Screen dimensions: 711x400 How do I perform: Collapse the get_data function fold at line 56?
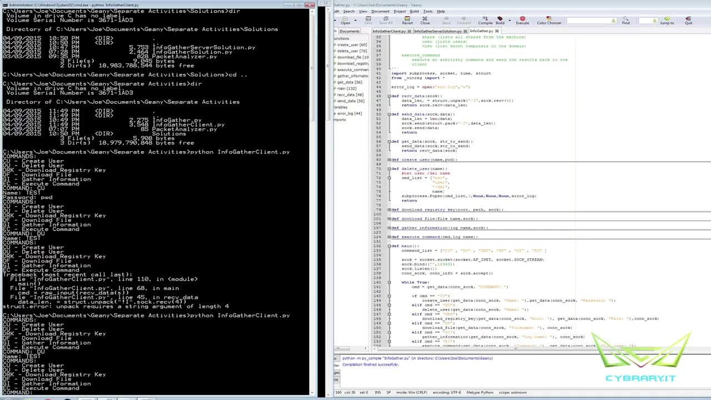coord(389,142)
